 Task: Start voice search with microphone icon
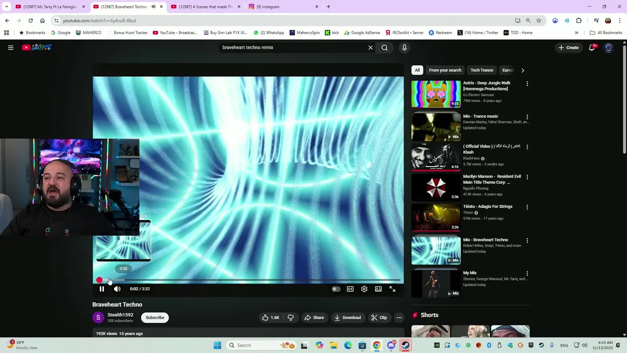click(404, 48)
